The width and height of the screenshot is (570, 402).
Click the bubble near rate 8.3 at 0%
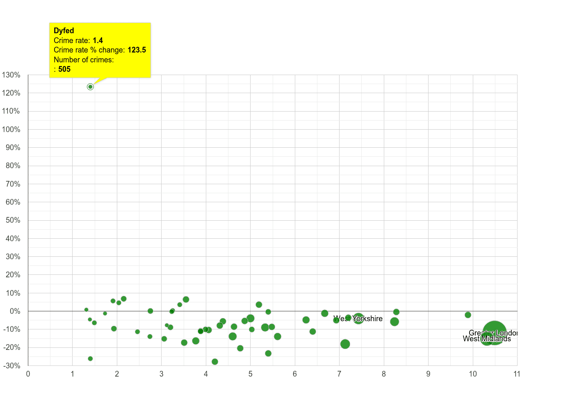[x=396, y=312]
